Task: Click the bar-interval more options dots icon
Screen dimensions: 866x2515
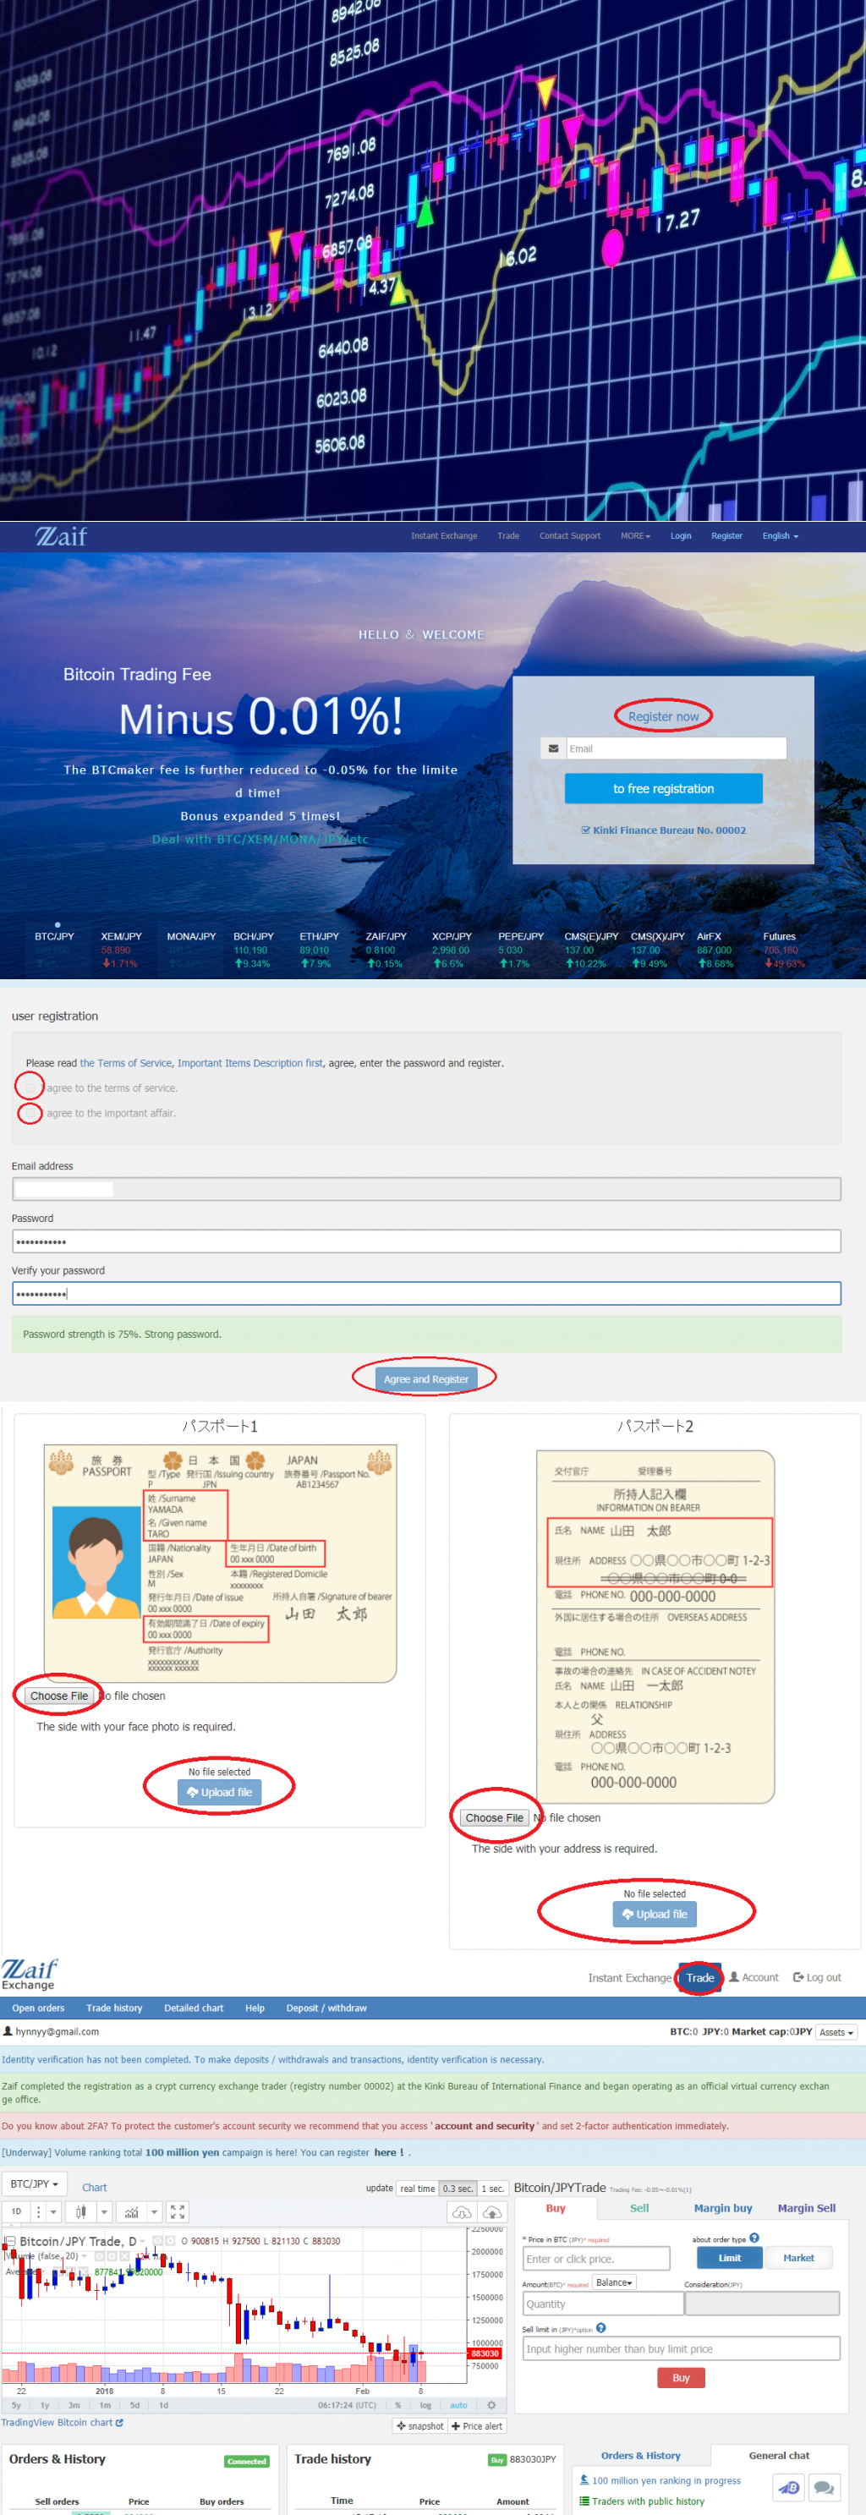Action: 39,2211
